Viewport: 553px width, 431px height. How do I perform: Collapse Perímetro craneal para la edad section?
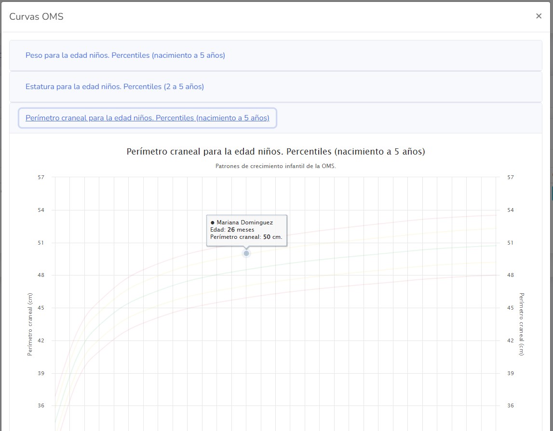click(x=147, y=118)
